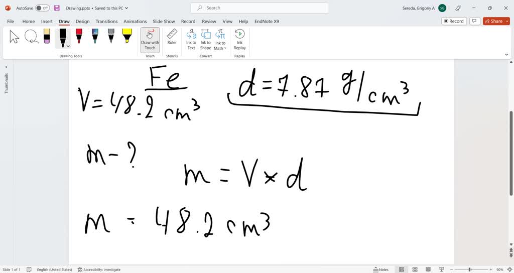This screenshot has height=273, width=514.
Task: Expand the Thumbnails pane
Action: point(6,67)
